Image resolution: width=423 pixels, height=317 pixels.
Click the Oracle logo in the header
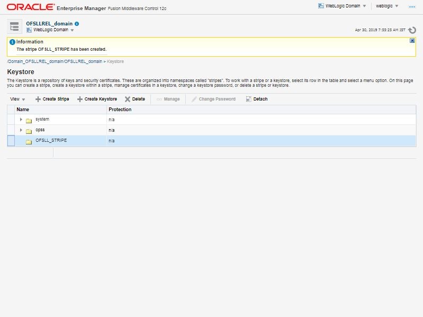pyautogui.click(x=31, y=7)
